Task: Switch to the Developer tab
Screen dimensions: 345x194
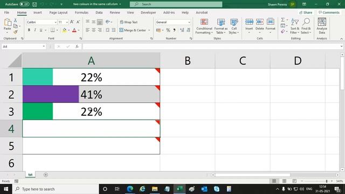Action: coord(148,12)
